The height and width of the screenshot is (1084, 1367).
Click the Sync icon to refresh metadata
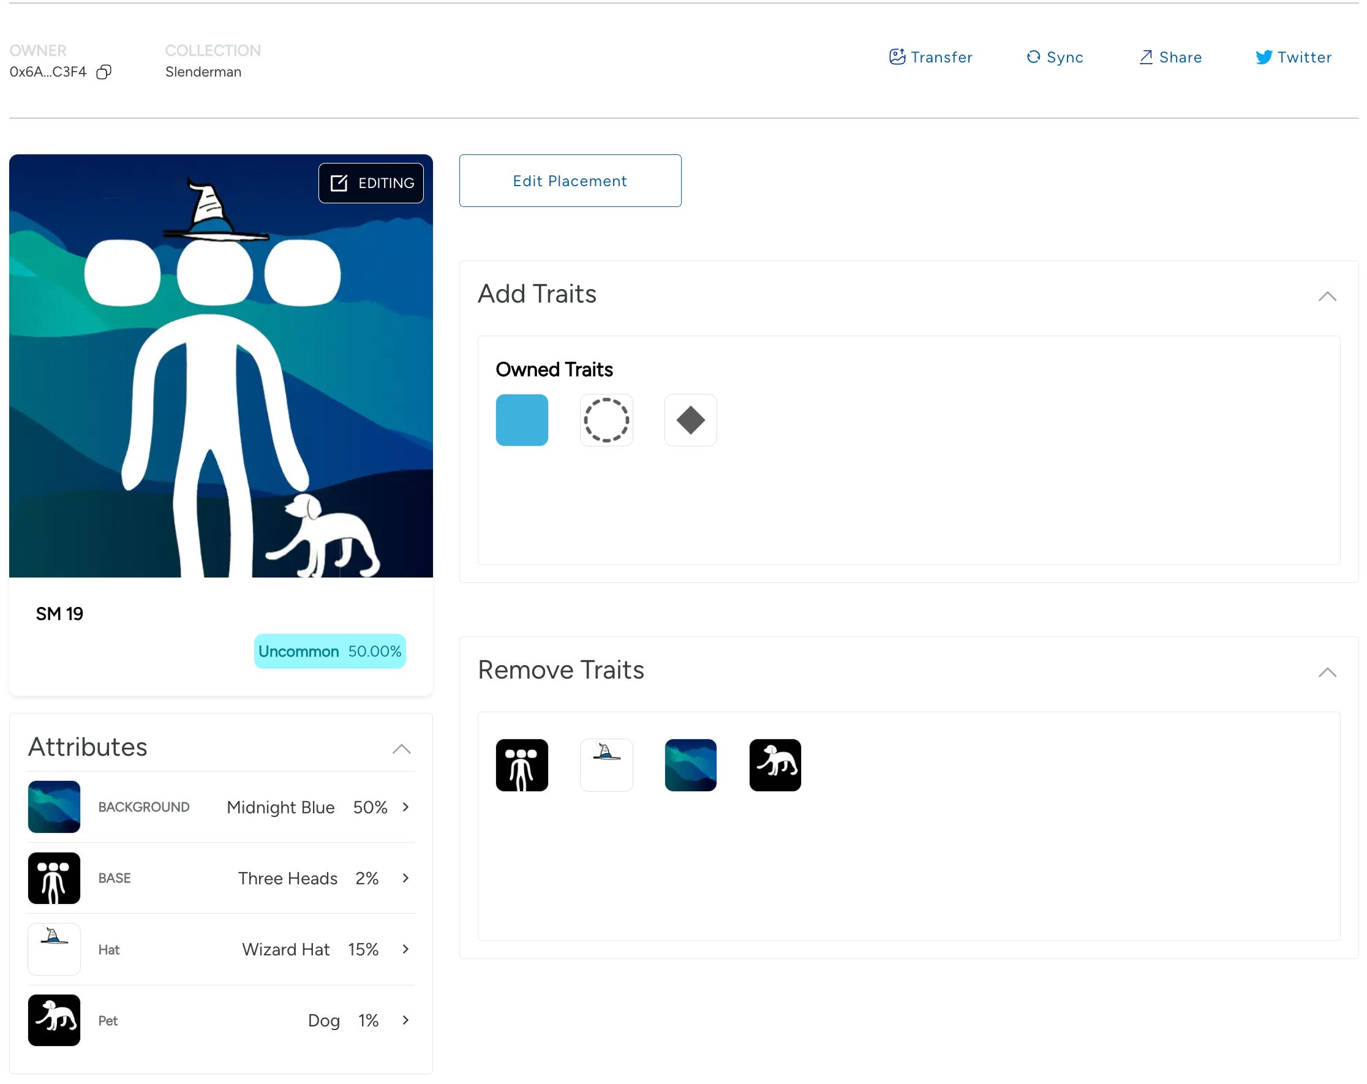pos(1033,57)
